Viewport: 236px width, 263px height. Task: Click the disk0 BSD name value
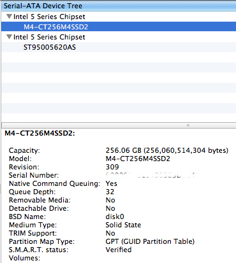115,217
